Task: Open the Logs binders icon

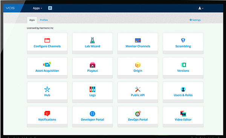Action: click(92, 89)
